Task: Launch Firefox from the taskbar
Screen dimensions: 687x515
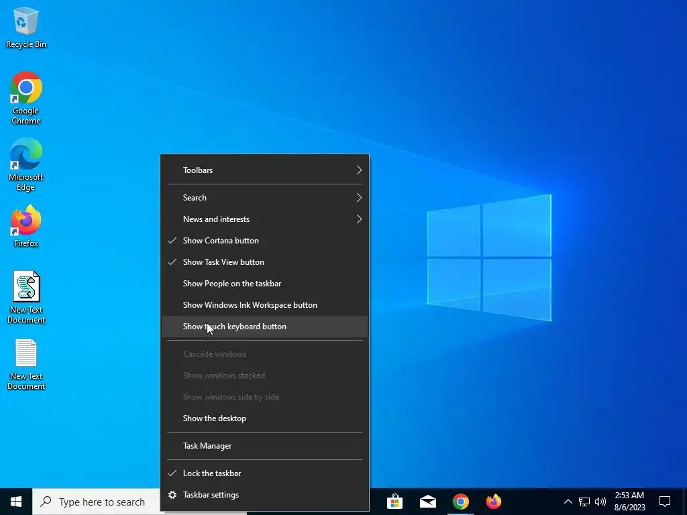Action: (x=493, y=502)
